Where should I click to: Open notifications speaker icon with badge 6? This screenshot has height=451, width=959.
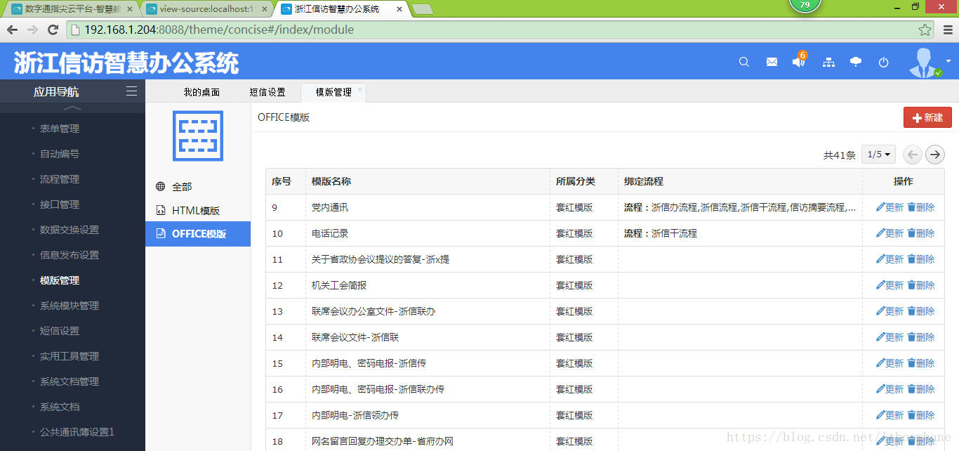coord(800,60)
